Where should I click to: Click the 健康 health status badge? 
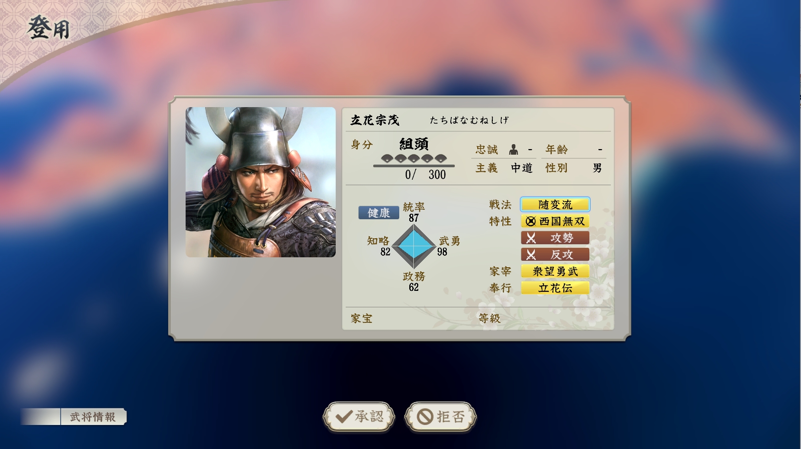pyautogui.click(x=379, y=213)
